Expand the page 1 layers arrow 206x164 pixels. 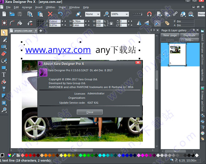[x=164, y=54]
